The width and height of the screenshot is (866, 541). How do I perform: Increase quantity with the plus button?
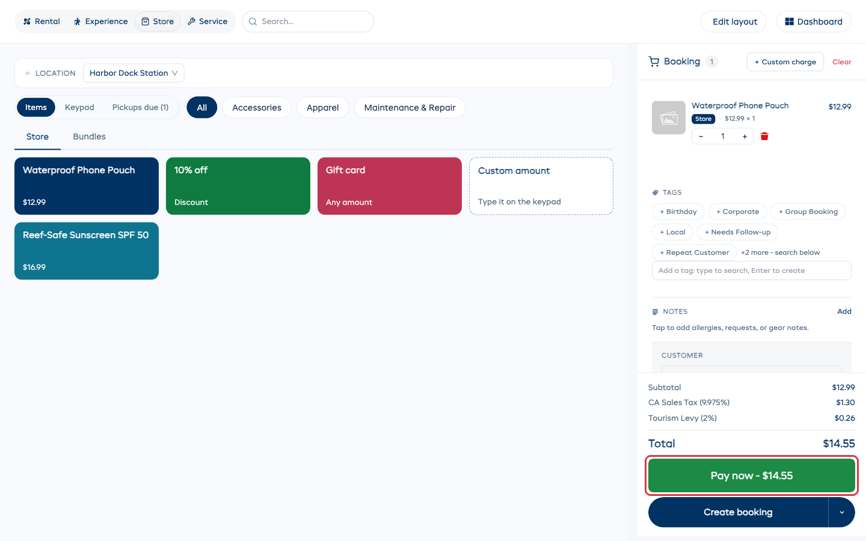[745, 136]
